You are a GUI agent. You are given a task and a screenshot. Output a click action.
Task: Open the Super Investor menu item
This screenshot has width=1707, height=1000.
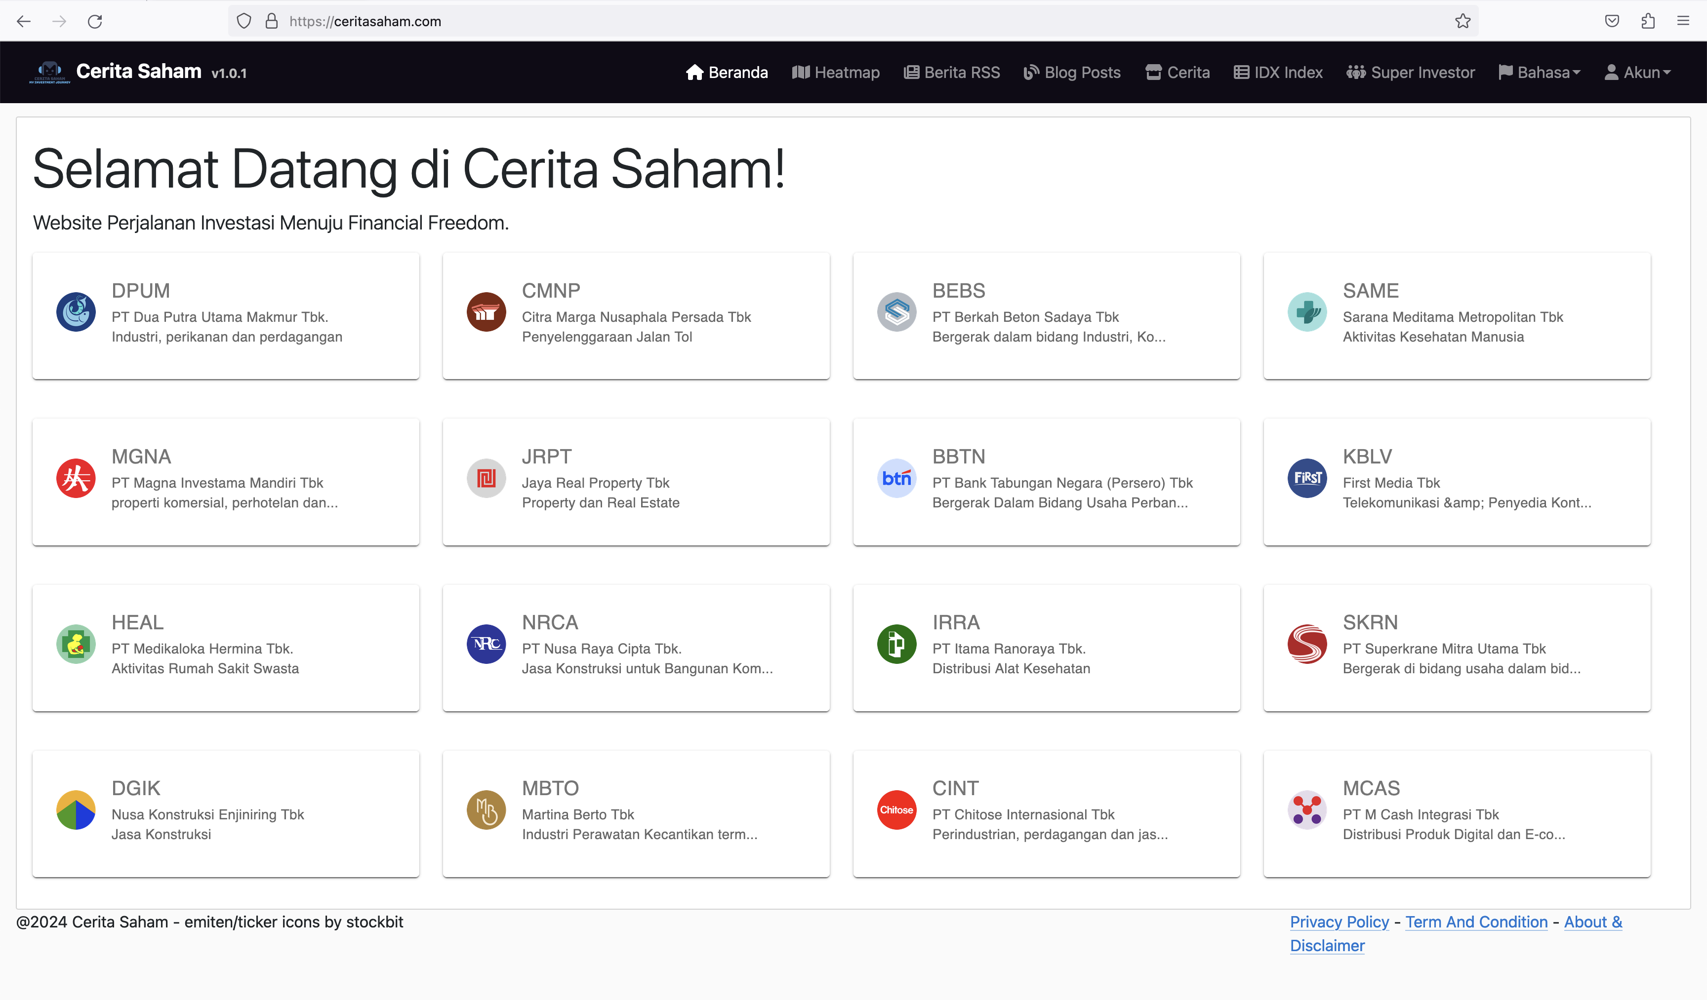click(x=1410, y=73)
